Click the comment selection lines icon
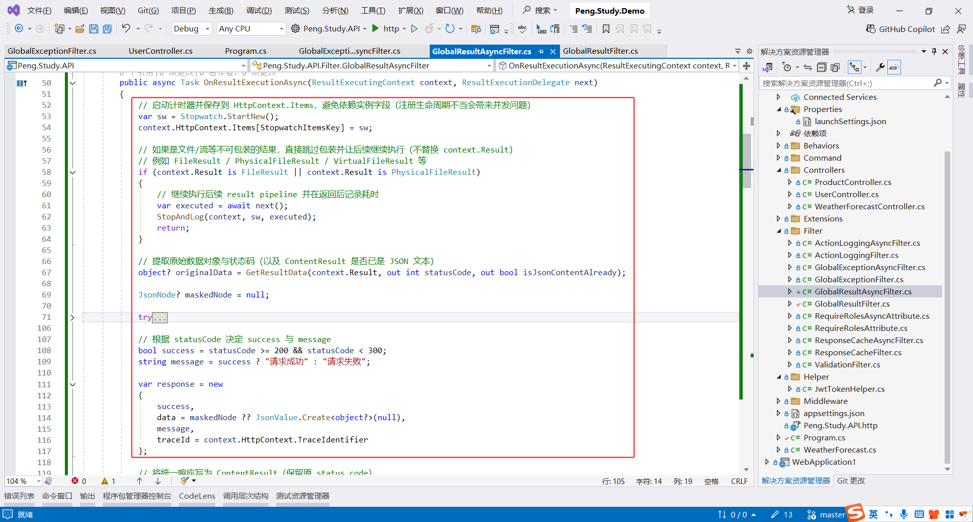 coord(574,29)
